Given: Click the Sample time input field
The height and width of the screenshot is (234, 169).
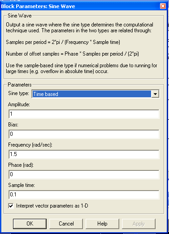Looking at the screenshot, I should (84, 195).
